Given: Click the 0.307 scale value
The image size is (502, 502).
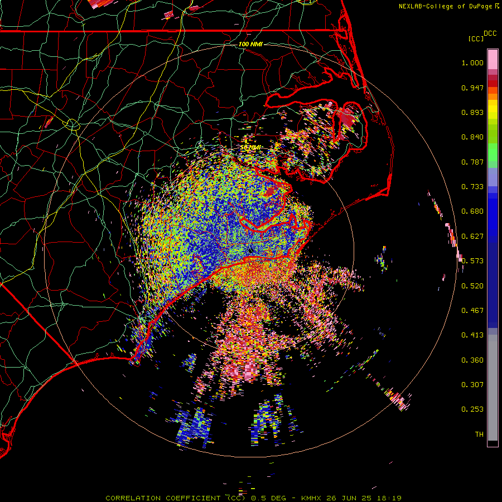Looking at the screenshot, I should pyautogui.click(x=472, y=385).
